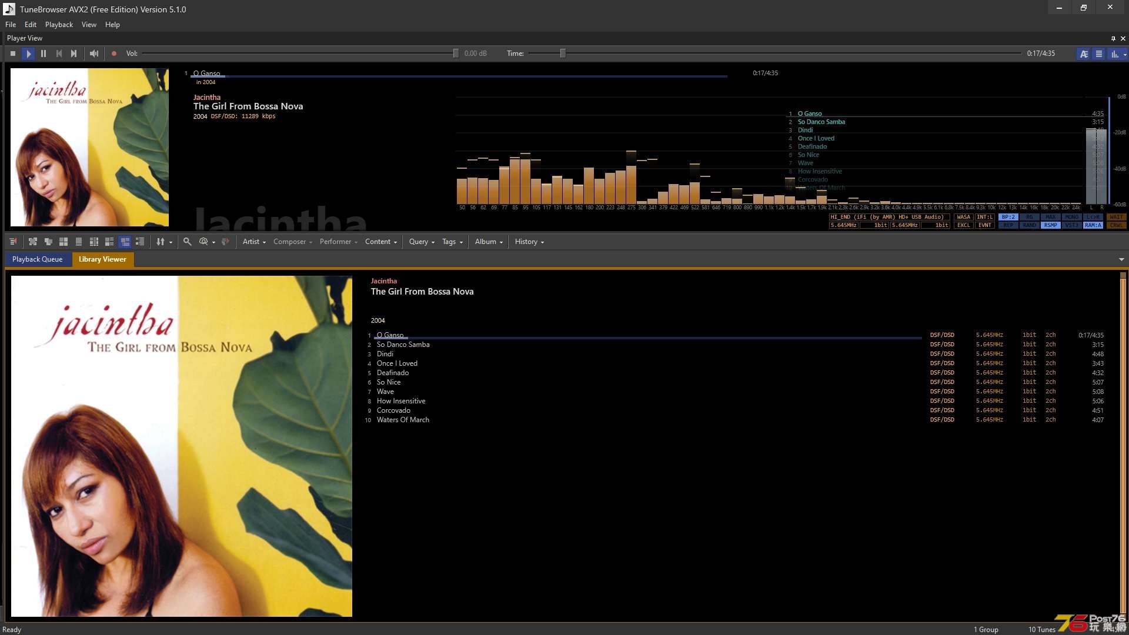Click the INT:L button

(x=985, y=217)
